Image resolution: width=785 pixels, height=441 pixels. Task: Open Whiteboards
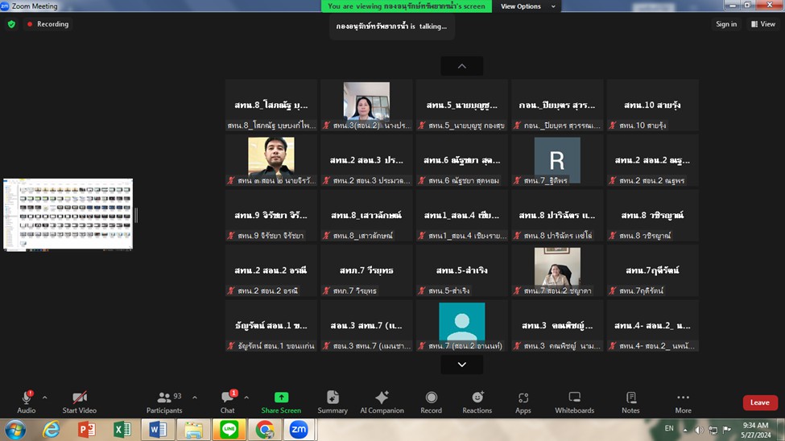click(574, 402)
